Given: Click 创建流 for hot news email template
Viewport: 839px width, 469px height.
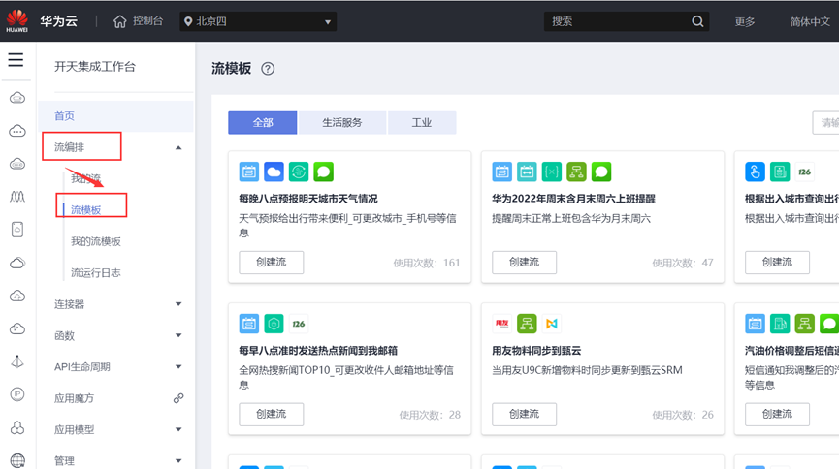Looking at the screenshot, I should (272, 414).
